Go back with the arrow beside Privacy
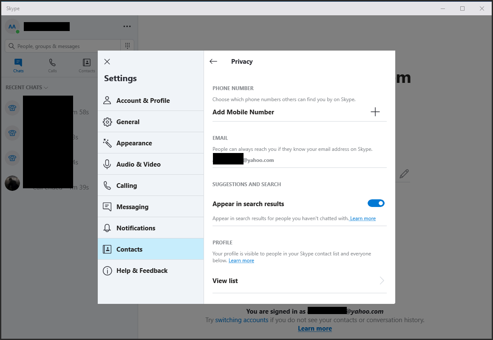The width and height of the screenshot is (493, 340). [x=213, y=61]
